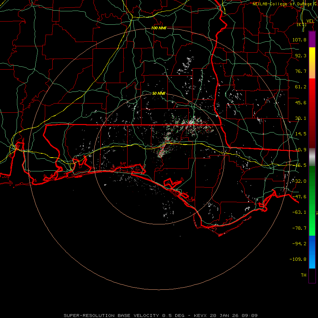318x318 pixels.
Task: Click the "[KT]" units label
Action: point(301,25)
